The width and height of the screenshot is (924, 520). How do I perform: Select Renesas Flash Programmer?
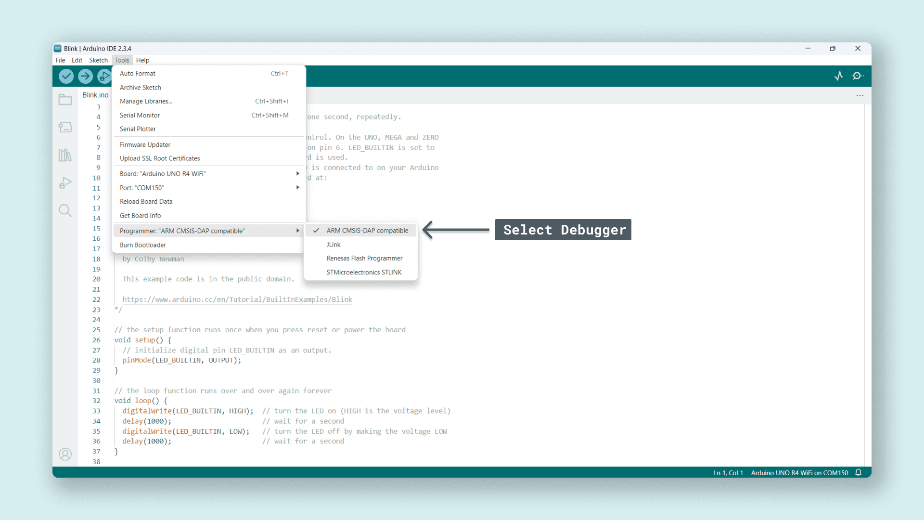pyautogui.click(x=364, y=258)
